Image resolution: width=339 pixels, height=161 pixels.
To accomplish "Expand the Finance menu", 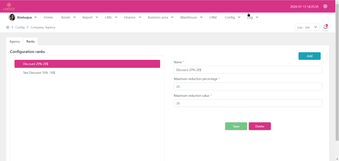I will 132,17.
